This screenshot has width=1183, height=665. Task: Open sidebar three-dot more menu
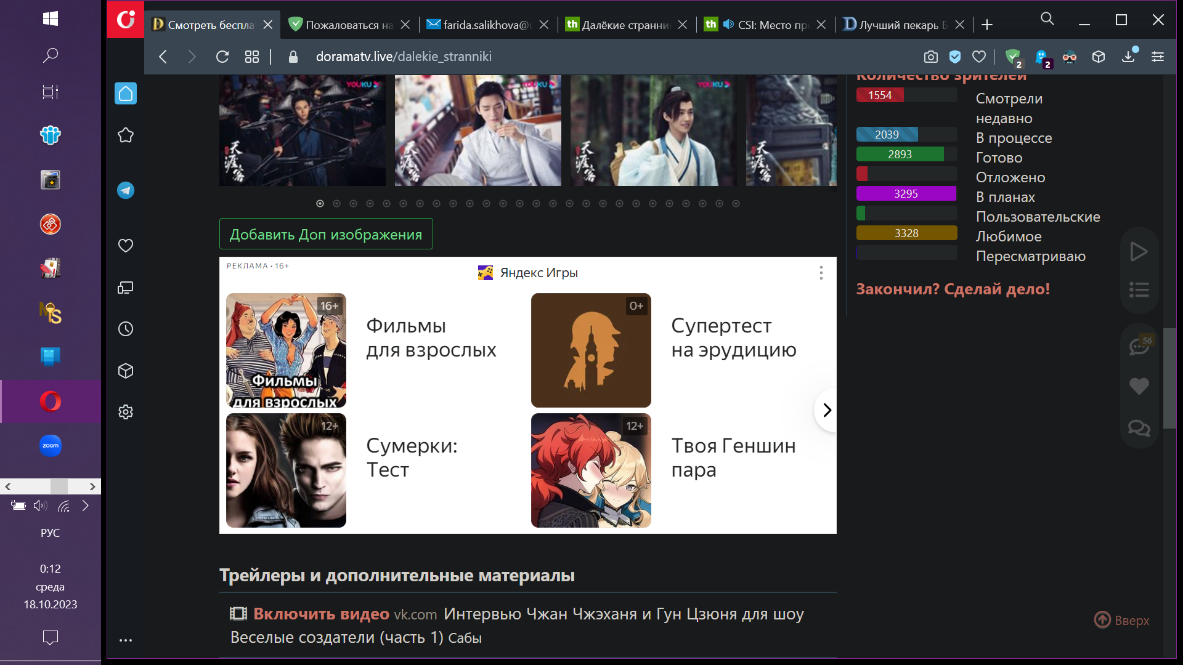coord(126,640)
